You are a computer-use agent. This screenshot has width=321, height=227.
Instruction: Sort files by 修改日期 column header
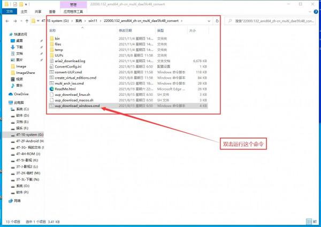[x=125, y=31]
